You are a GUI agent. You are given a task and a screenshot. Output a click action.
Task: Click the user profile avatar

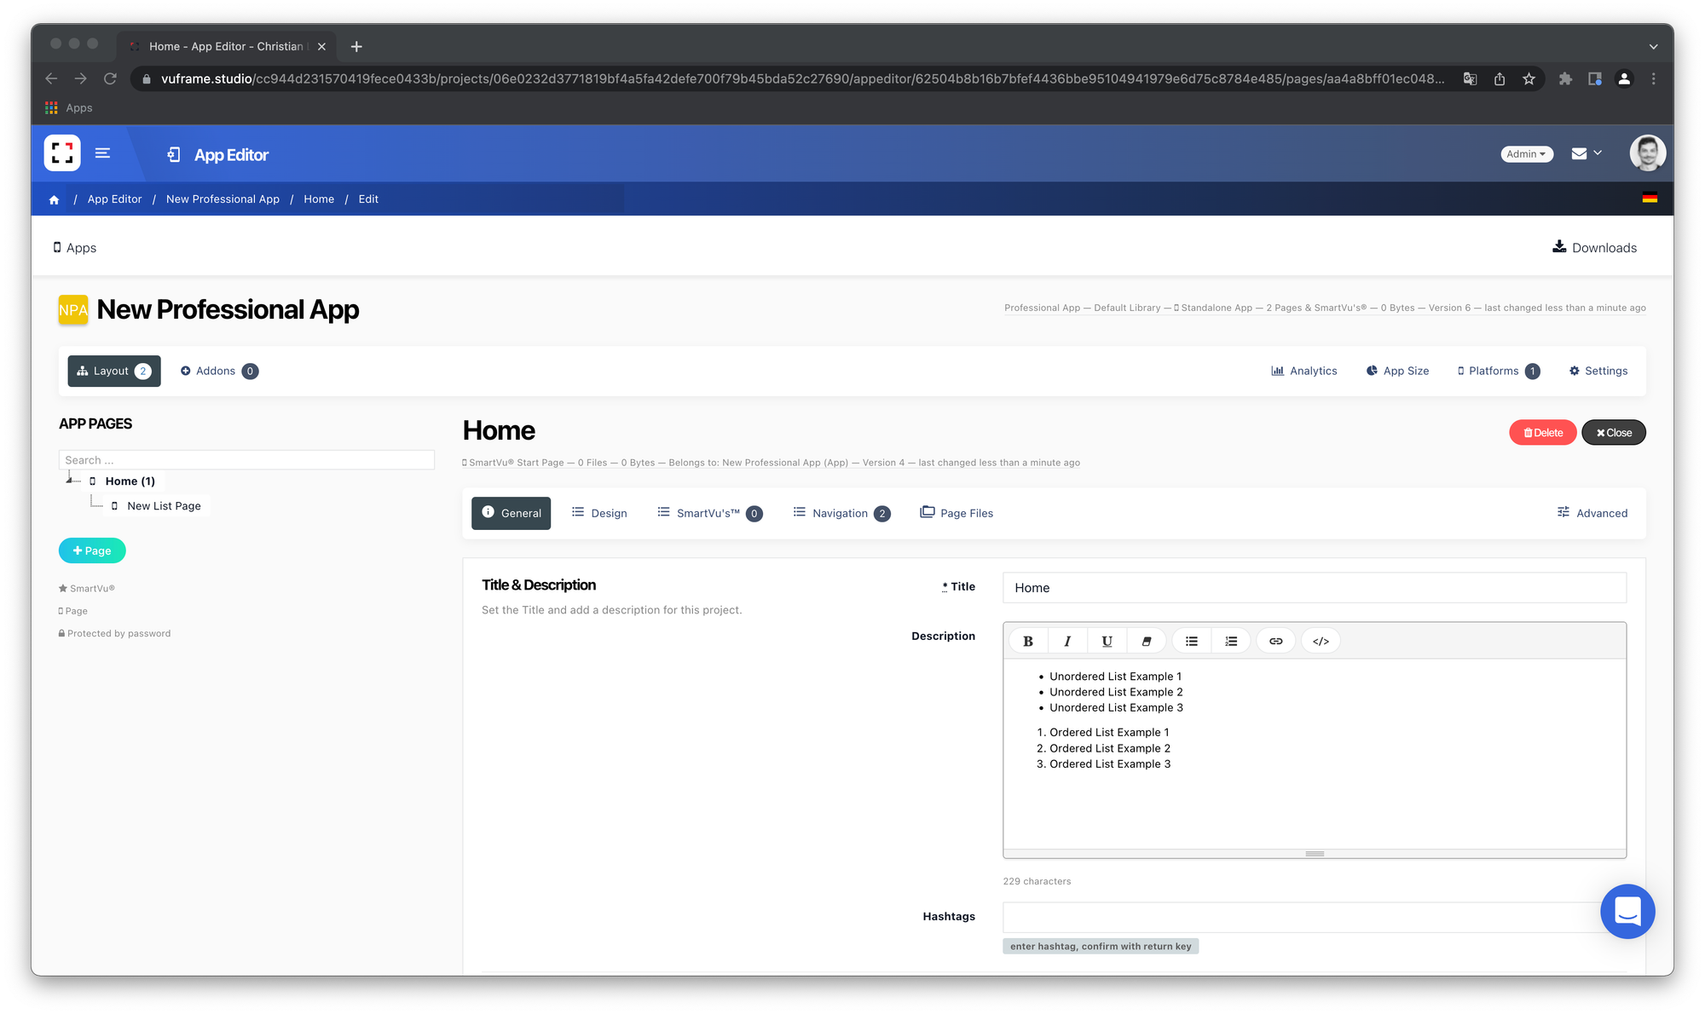tap(1647, 153)
